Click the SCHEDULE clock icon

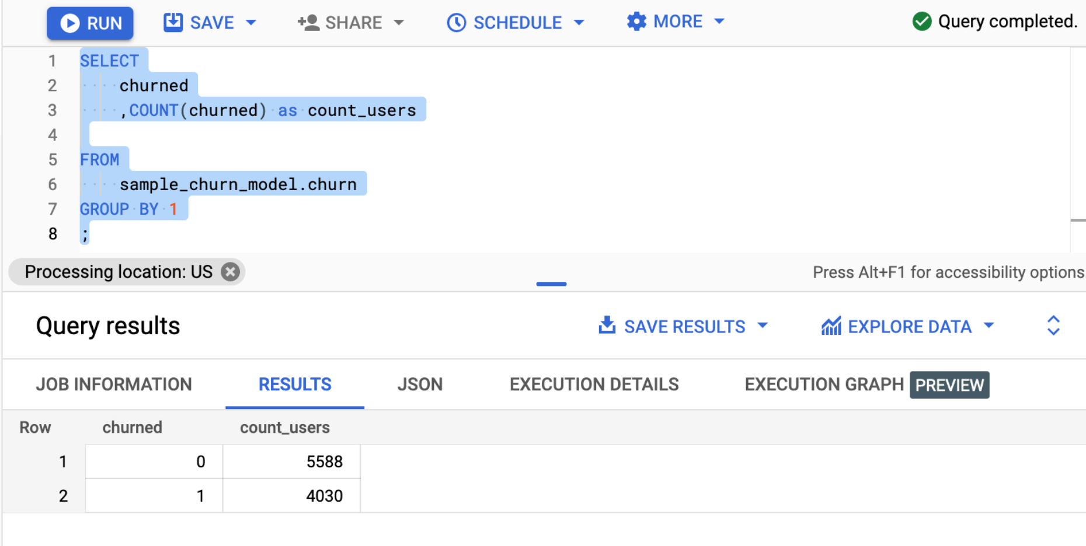[456, 23]
